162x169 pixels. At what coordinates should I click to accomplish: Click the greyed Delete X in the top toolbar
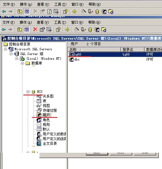35,12
